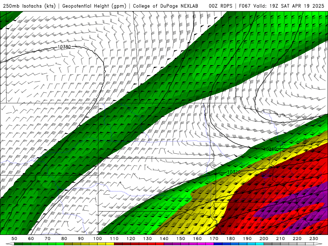
Task: Click the yellow swatch below the 100 legend value
Action: 102,244
